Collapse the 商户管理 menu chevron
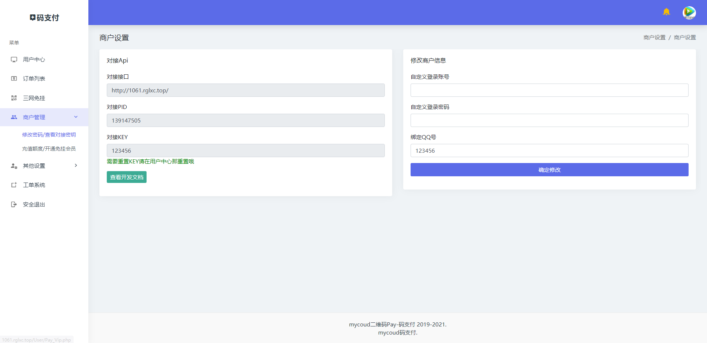Image resolution: width=707 pixels, height=343 pixels. [76, 117]
